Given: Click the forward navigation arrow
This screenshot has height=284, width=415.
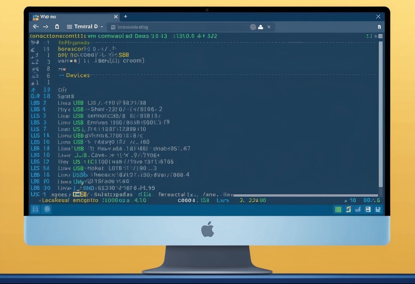Looking at the screenshot, I should click(46, 27).
